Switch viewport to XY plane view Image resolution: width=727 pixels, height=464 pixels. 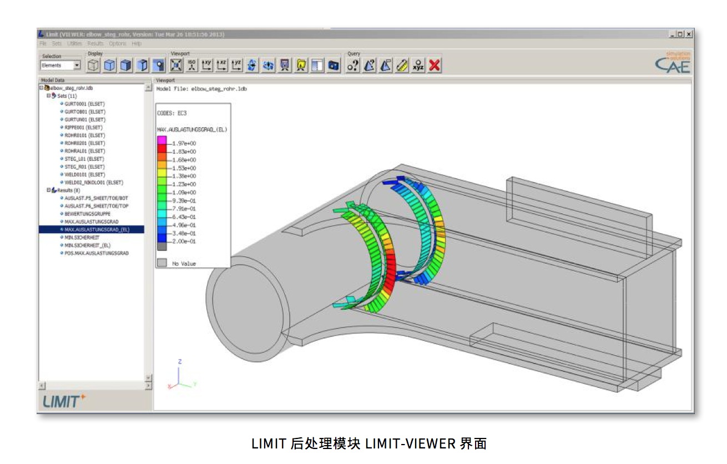207,65
